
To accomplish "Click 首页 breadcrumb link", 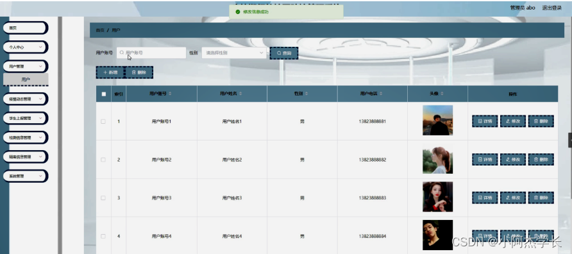I will (x=100, y=30).
